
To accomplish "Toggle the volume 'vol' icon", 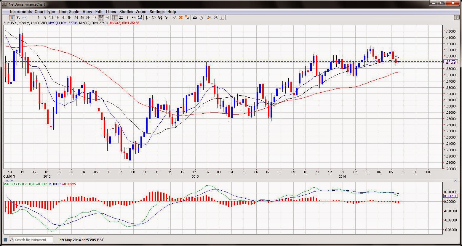I will 140,17.
